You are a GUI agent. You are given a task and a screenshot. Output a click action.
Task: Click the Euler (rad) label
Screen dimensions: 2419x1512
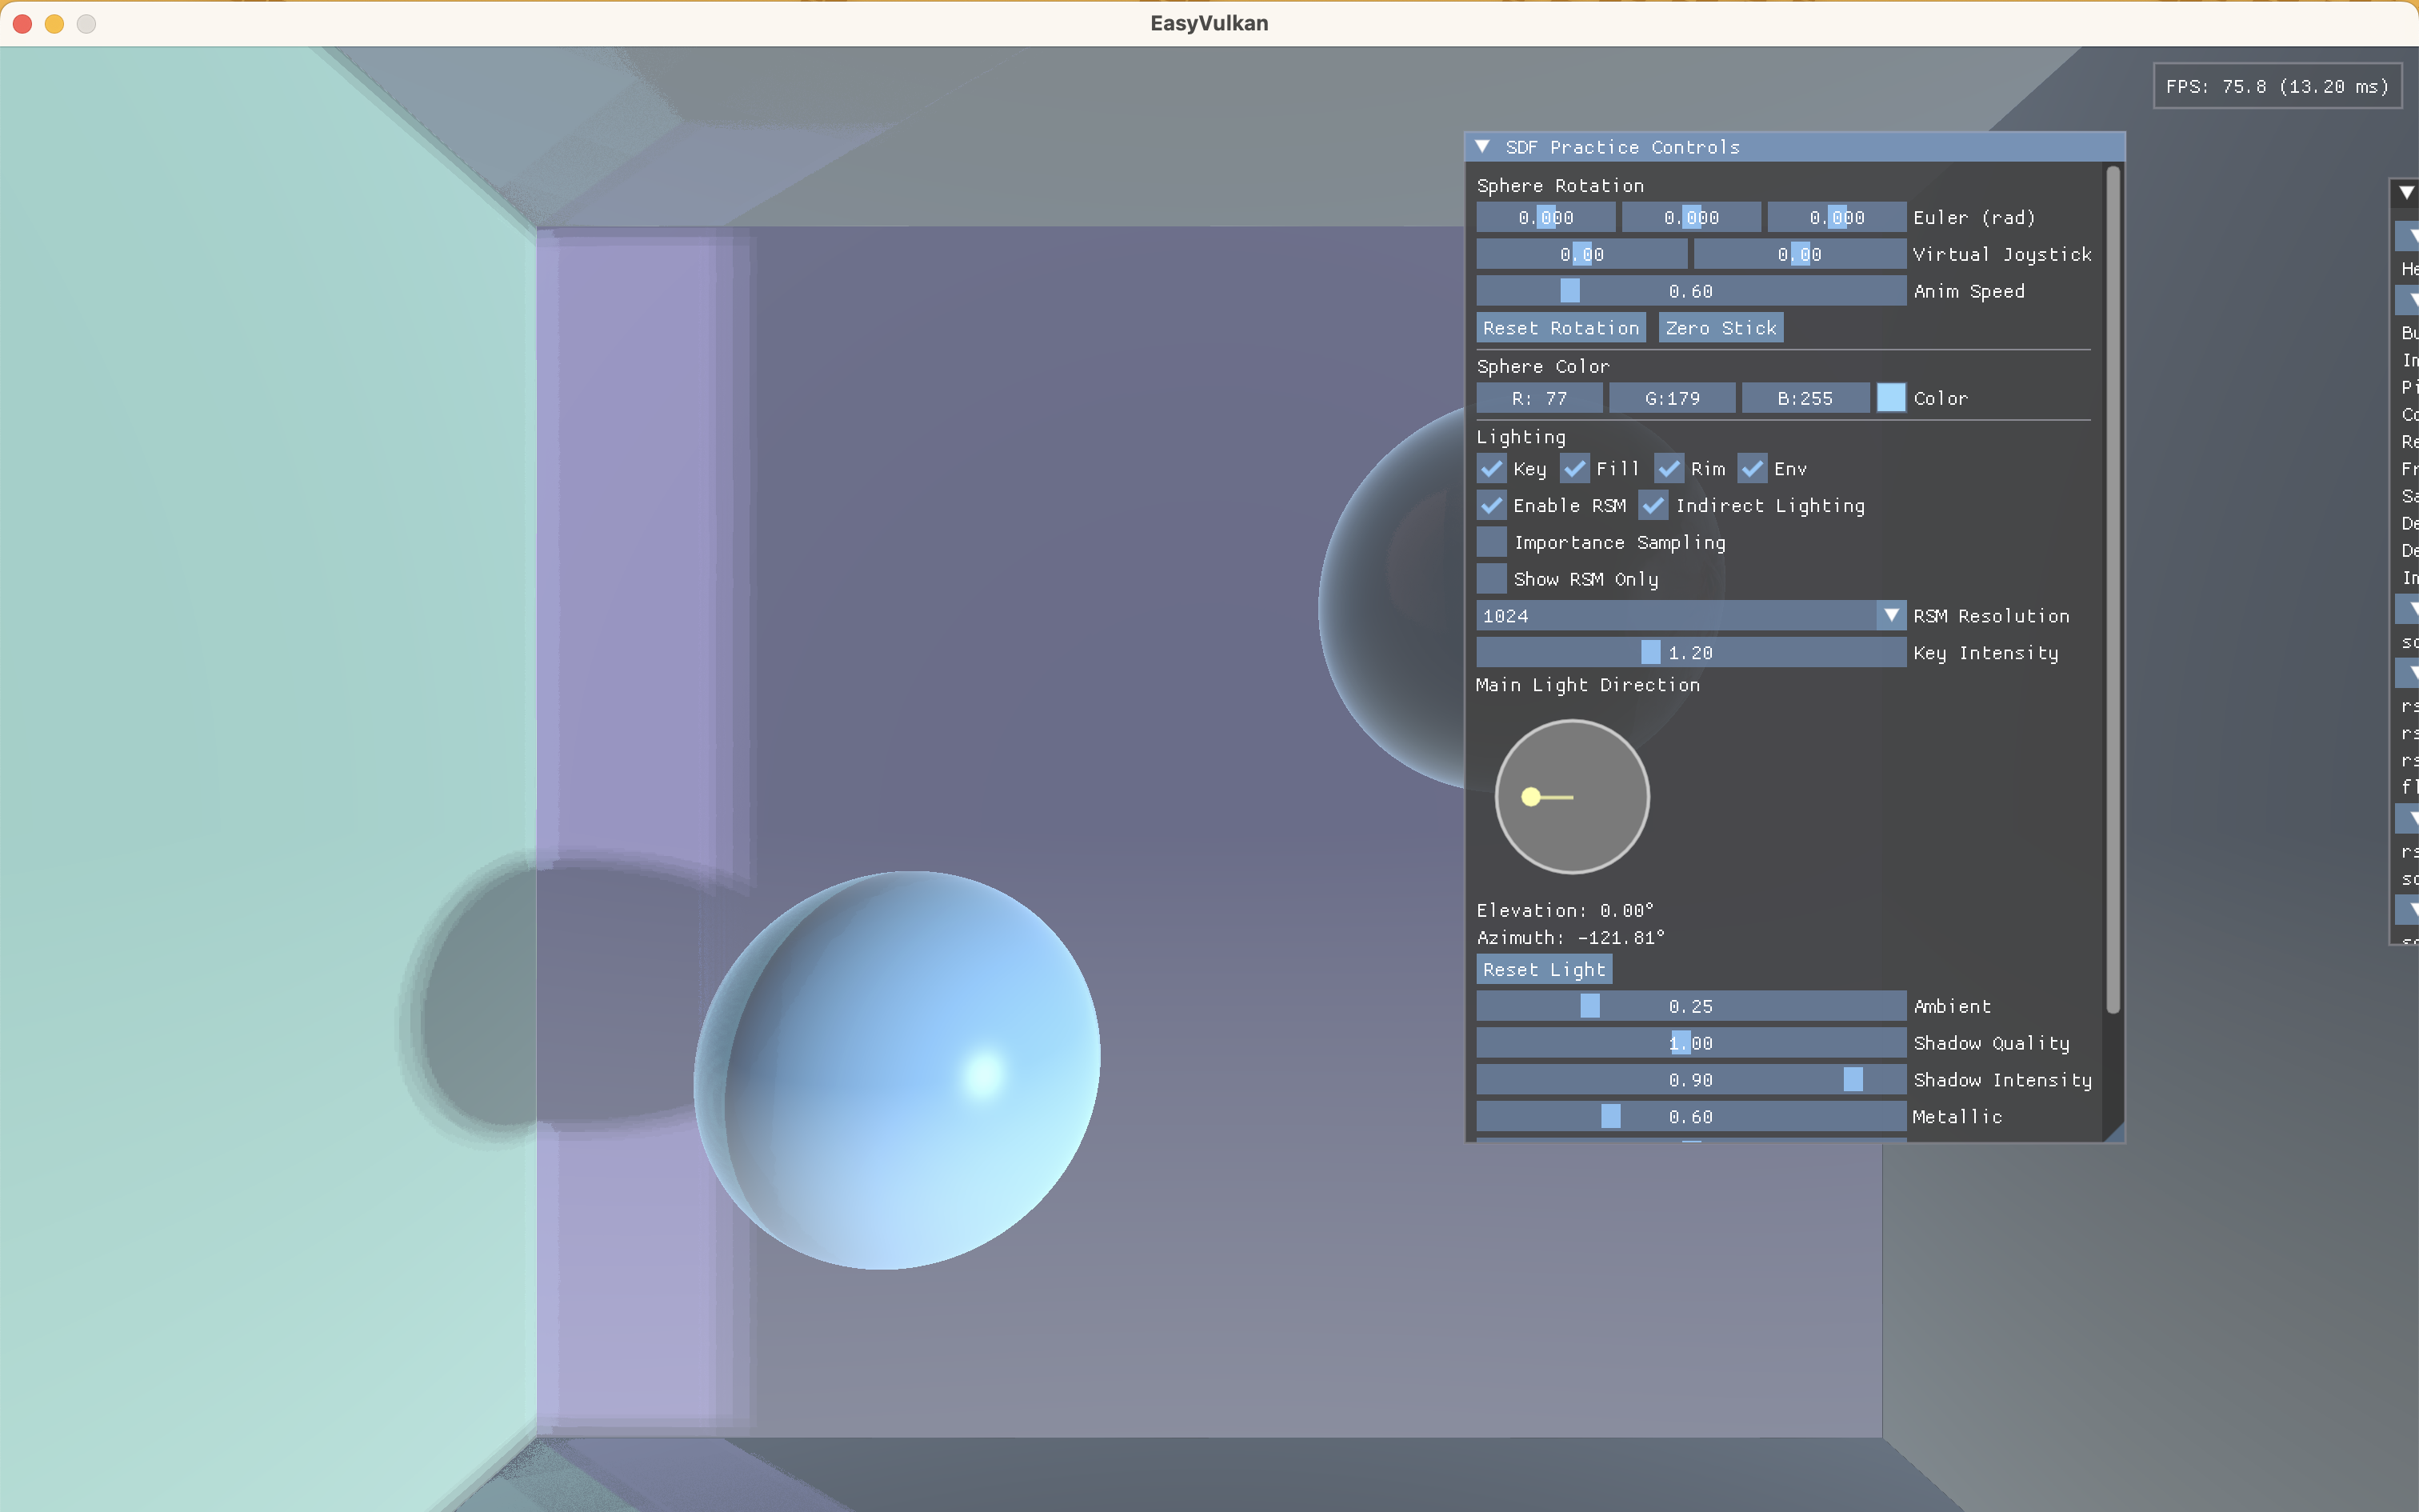[x=1973, y=218]
